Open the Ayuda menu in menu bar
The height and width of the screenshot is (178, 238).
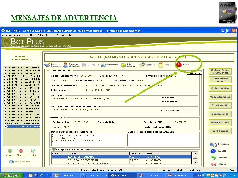coord(60,35)
